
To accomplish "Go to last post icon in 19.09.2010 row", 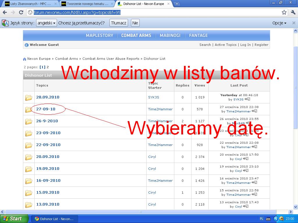I will (x=246, y=171).
